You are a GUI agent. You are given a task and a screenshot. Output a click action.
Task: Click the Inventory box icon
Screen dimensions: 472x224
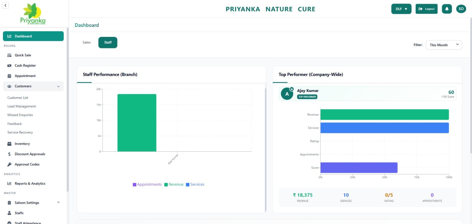coord(9,144)
